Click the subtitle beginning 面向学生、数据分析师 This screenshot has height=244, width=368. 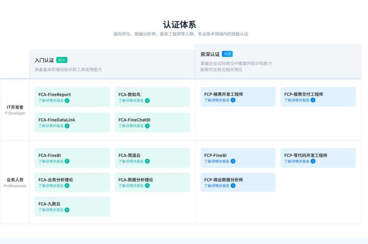[181, 34]
